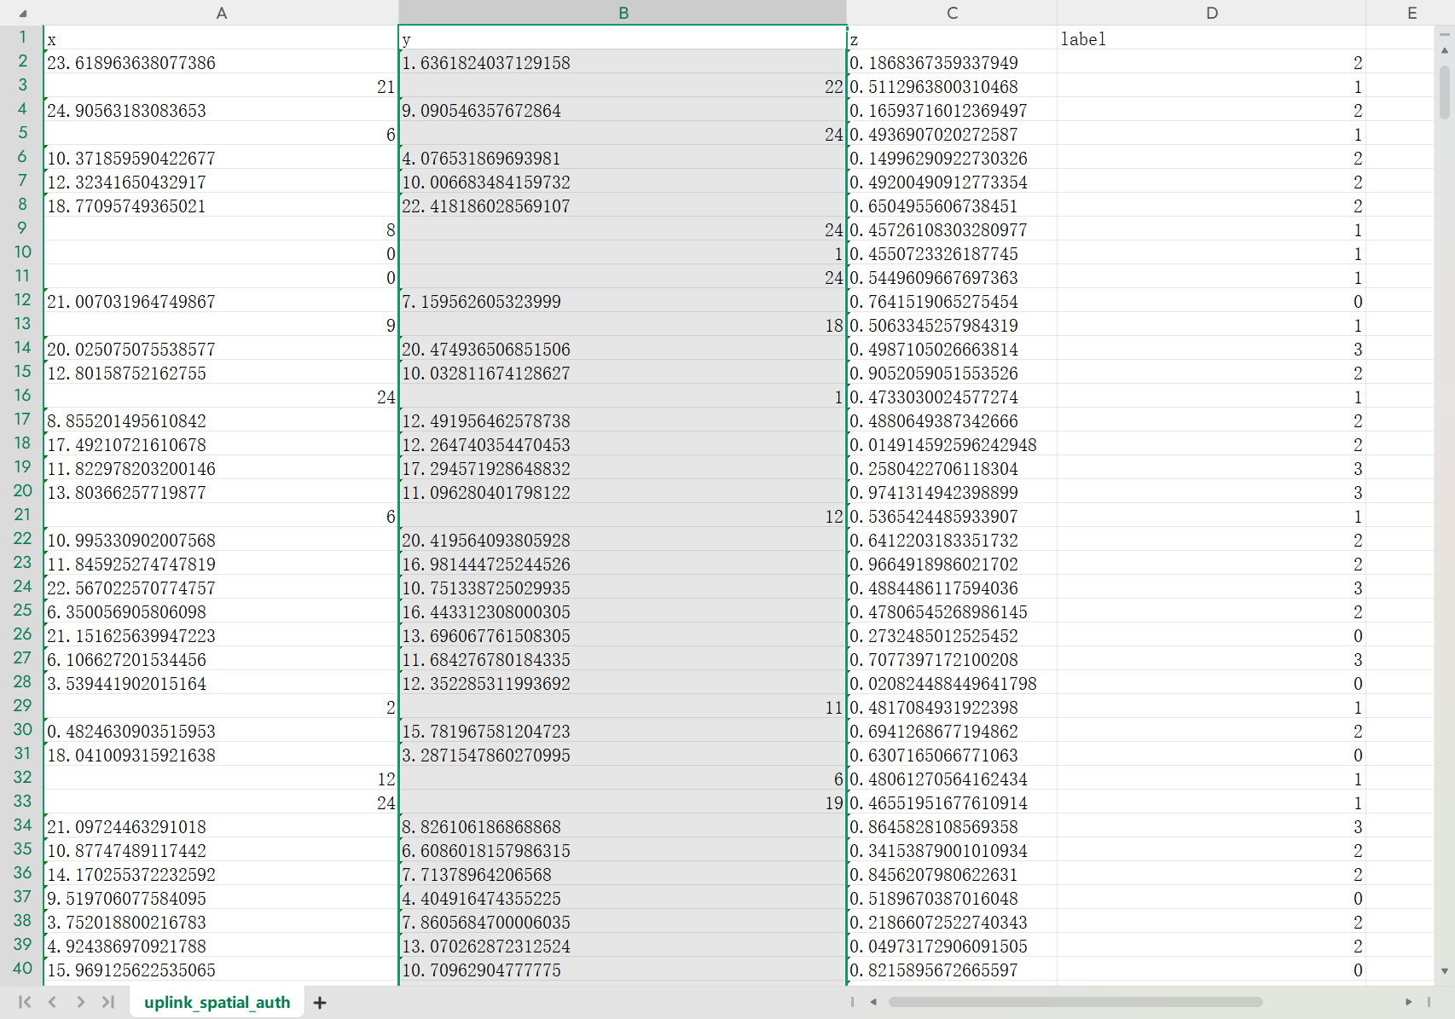Jump to the last sheet using the navigation arrow
The height and width of the screenshot is (1019, 1455).
point(108,1002)
